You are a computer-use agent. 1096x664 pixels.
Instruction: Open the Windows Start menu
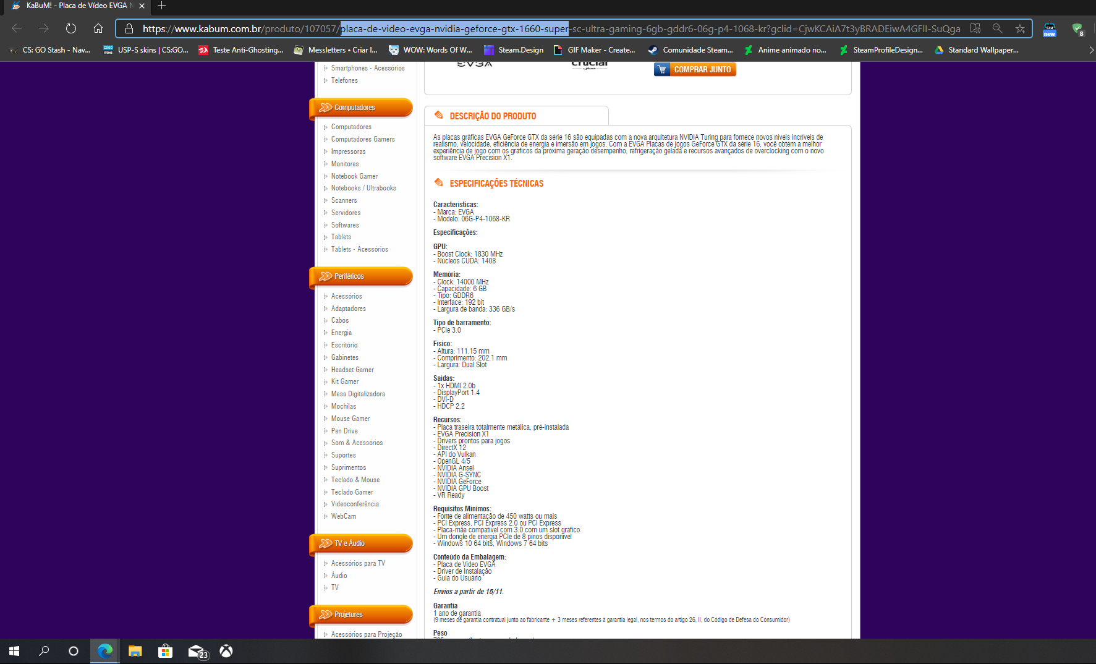click(x=14, y=651)
